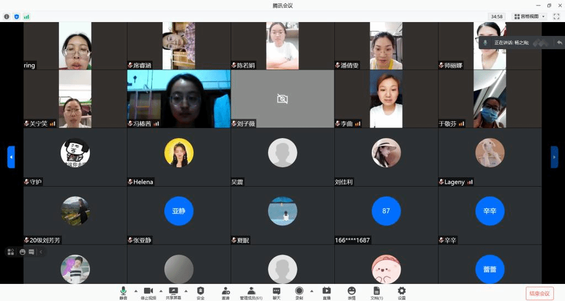Click the Invite (邀请) icon
The image size is (565, 301).
click(226, 293)
